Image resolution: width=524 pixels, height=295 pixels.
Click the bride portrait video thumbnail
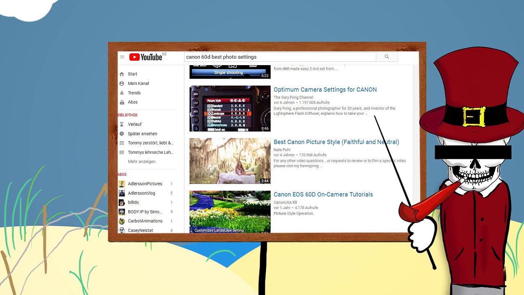[230, 161]
